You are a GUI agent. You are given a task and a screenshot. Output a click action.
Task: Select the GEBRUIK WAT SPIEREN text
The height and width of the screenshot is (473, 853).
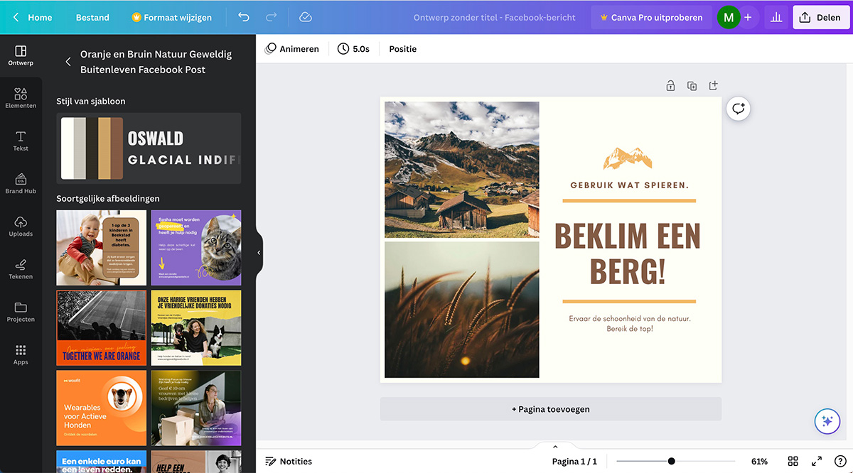[629, 185]
